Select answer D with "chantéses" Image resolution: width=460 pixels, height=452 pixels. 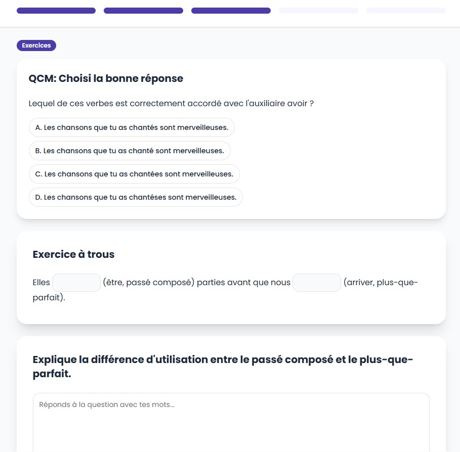tap(136, 197)
